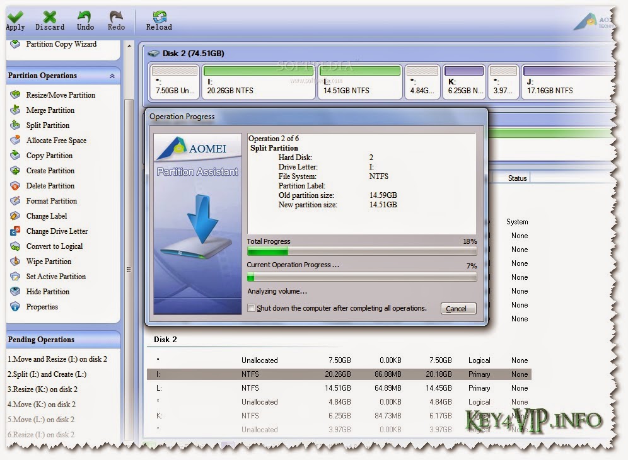This screenshot has width=628, height=460.
Task: Click the Change Drive Letter icon
Action: click(x=15, y=231)
